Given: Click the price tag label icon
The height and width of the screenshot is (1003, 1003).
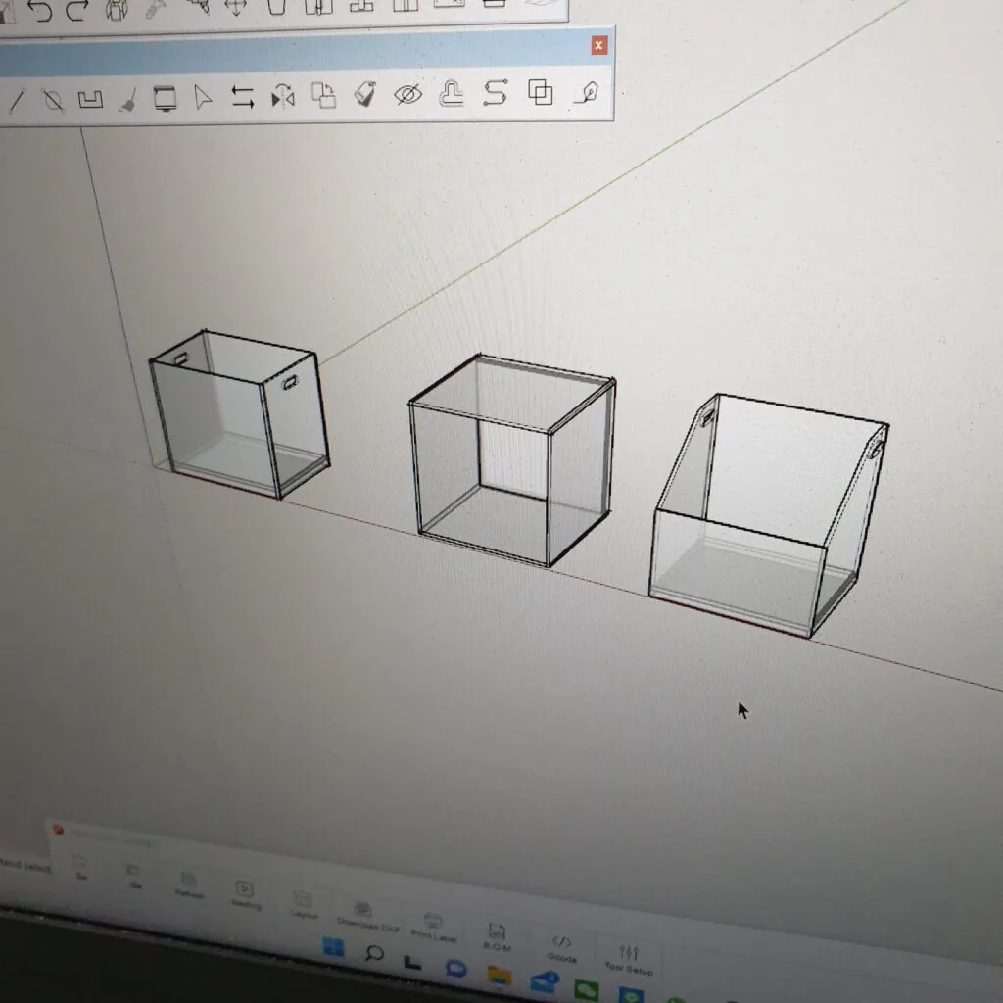Looking at the screenshot, I should [364, 95].
